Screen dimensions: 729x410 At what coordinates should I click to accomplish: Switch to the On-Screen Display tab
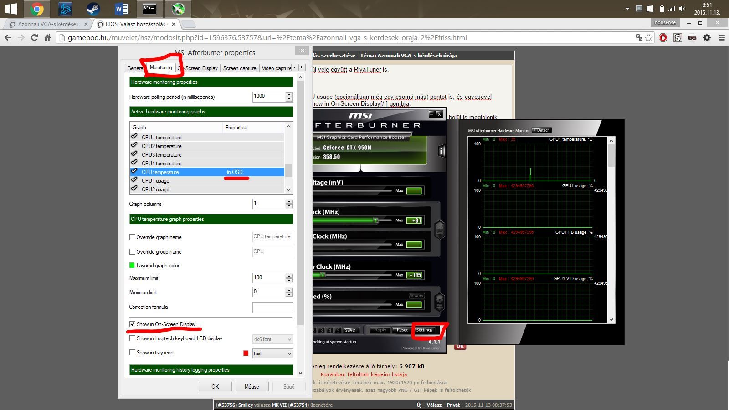click(x=199, y=68)
